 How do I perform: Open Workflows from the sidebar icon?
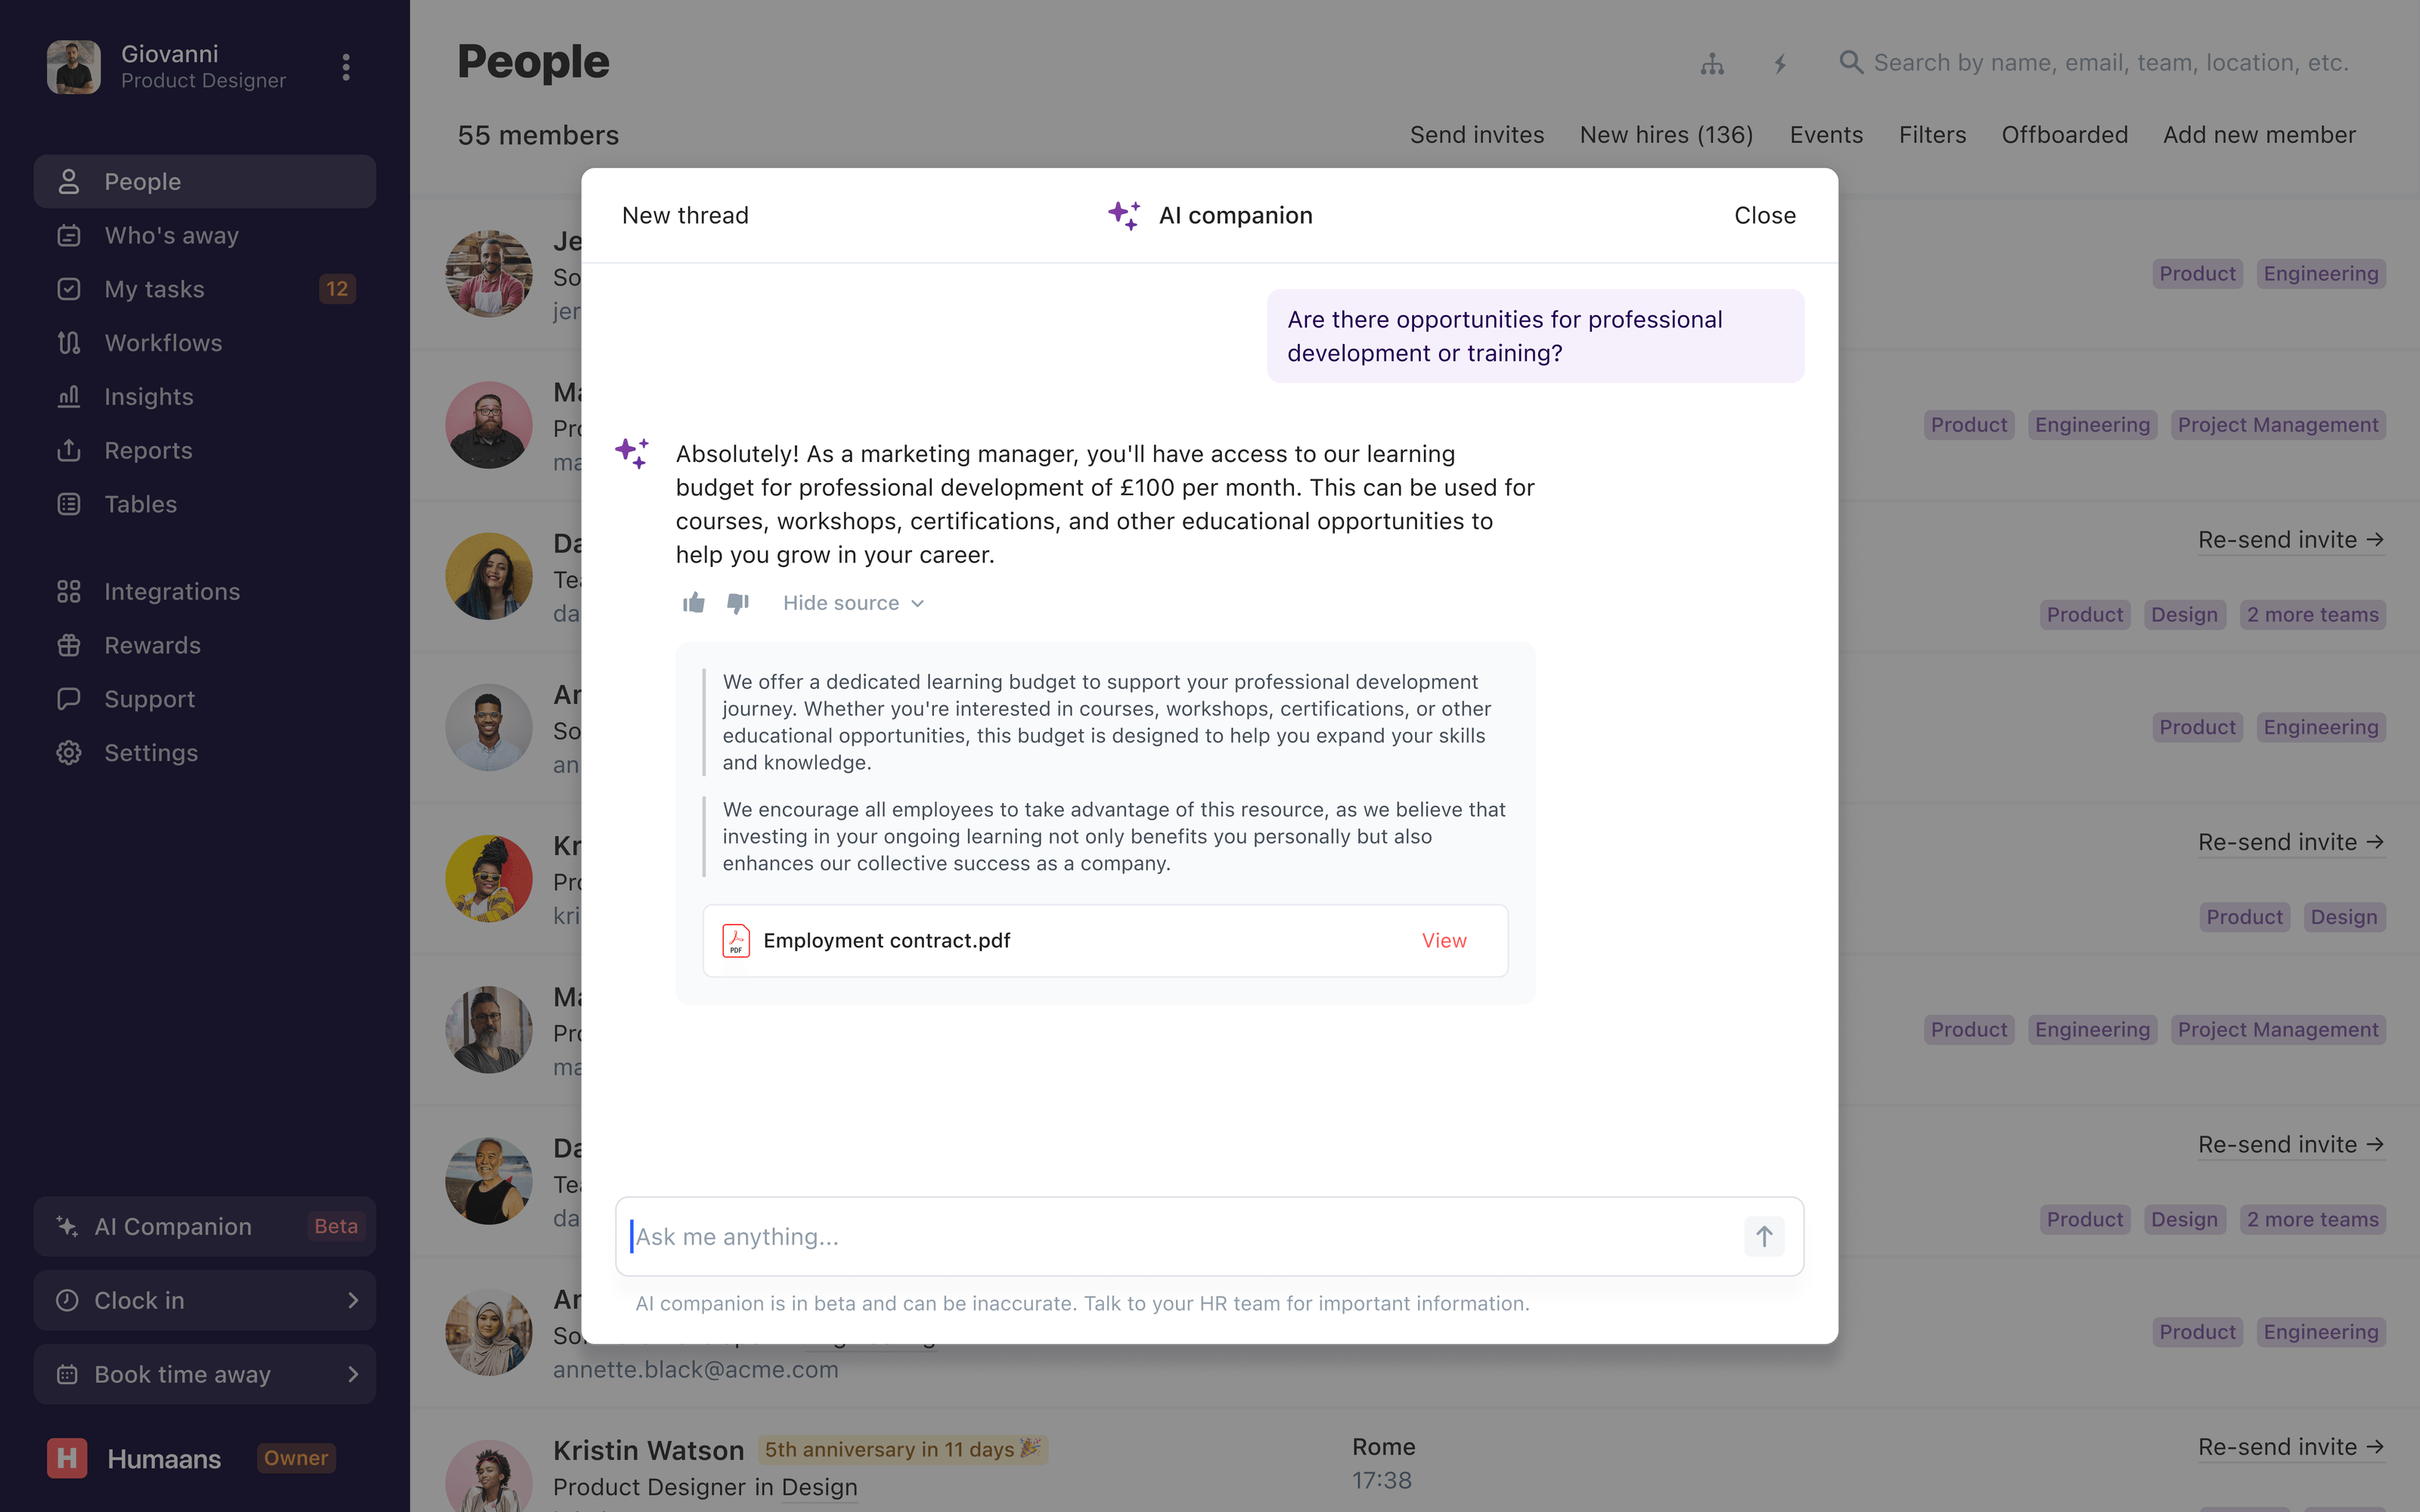click(x=67, y=342)
